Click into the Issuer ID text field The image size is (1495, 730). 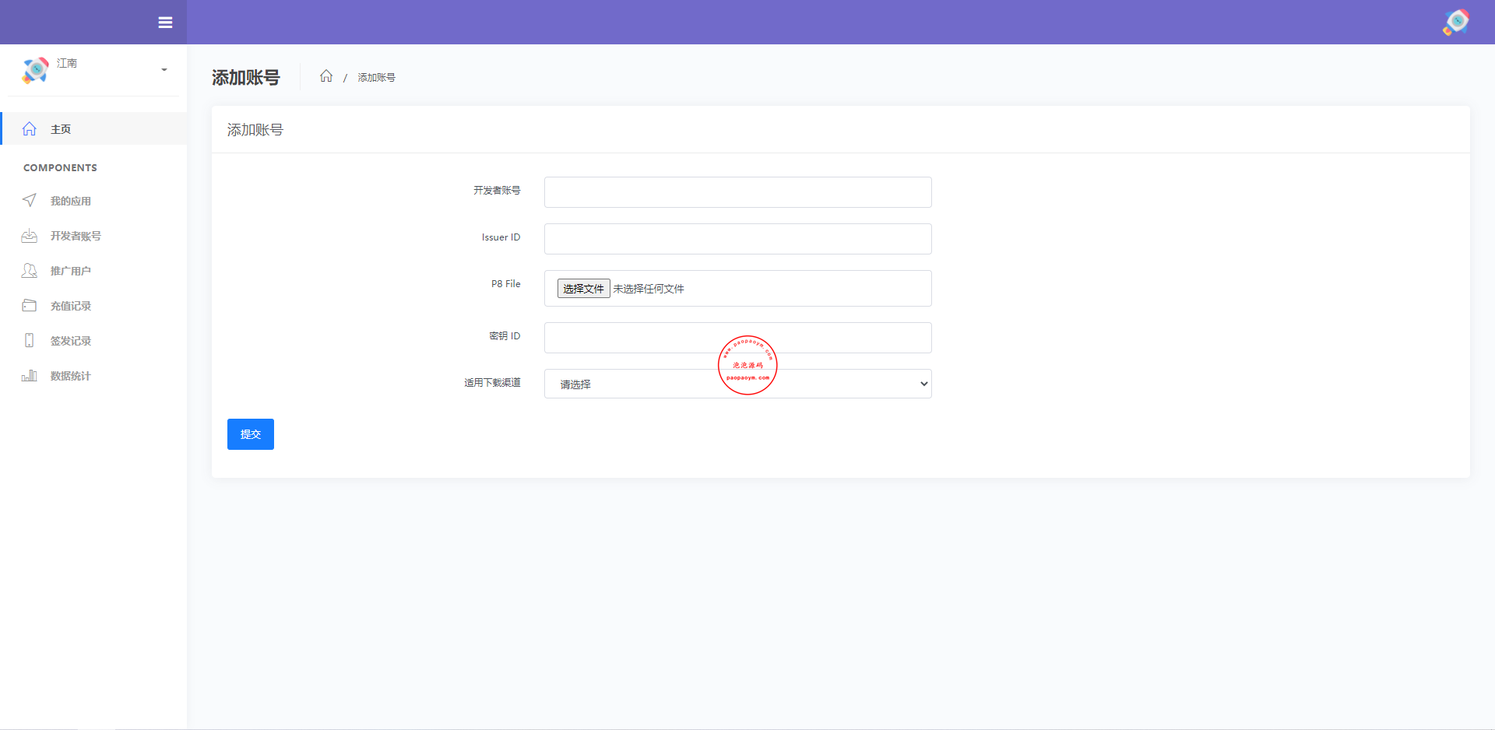[737, 239]
